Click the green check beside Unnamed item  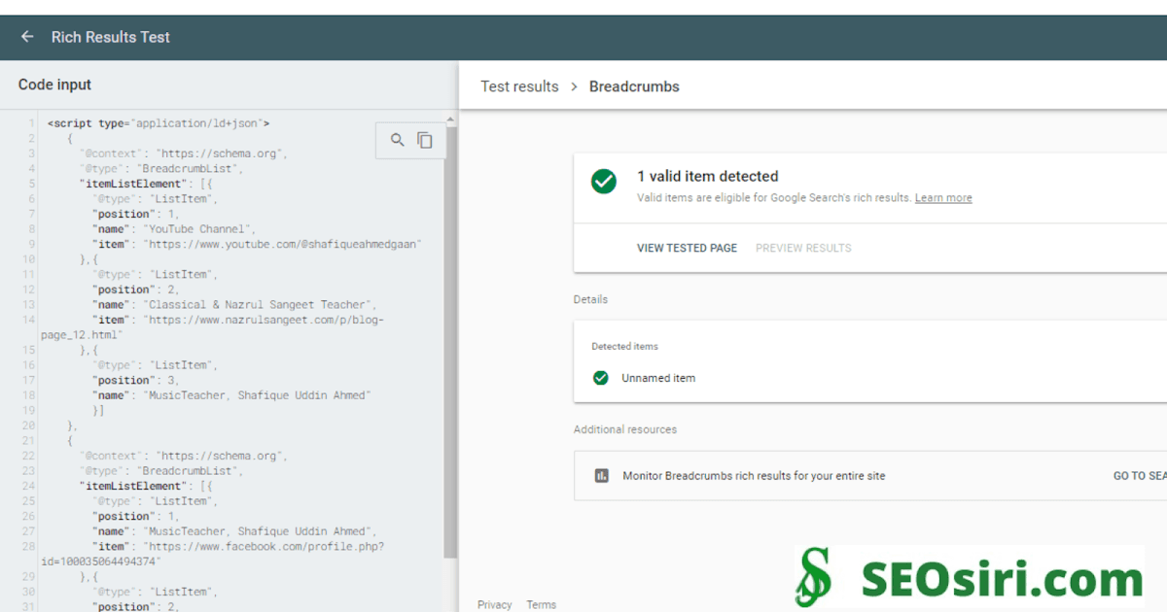[x=601, y=378]
